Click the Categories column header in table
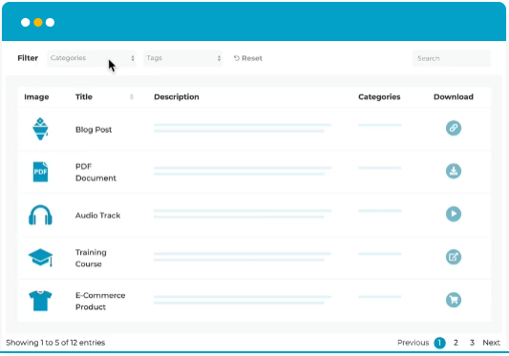The height and width of the screenshot is (356, 509). pos(379,96)
